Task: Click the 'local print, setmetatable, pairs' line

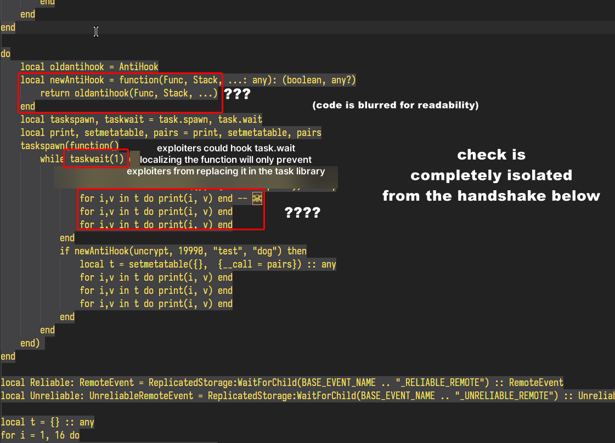Action: point(171,133)
